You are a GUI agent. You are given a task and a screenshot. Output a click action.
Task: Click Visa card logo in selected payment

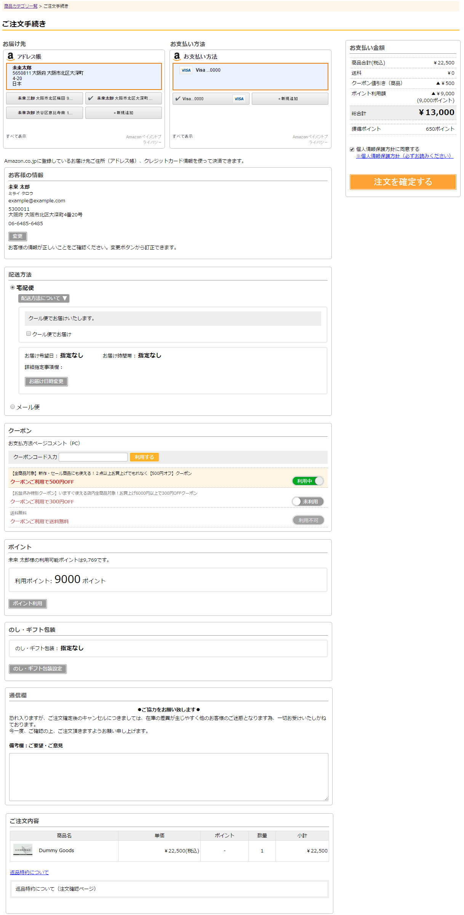click(x=186, y=70)
